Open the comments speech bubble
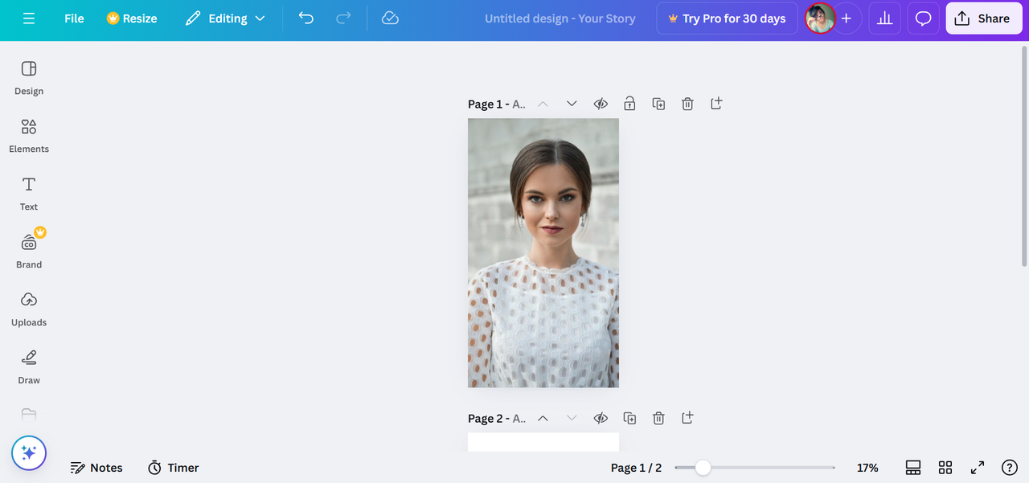The image size is (1029, 483). [923, 18]
